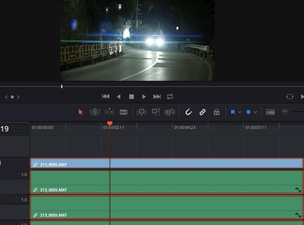Click zoom out minus on timeline slider

(x=285, y=112)
